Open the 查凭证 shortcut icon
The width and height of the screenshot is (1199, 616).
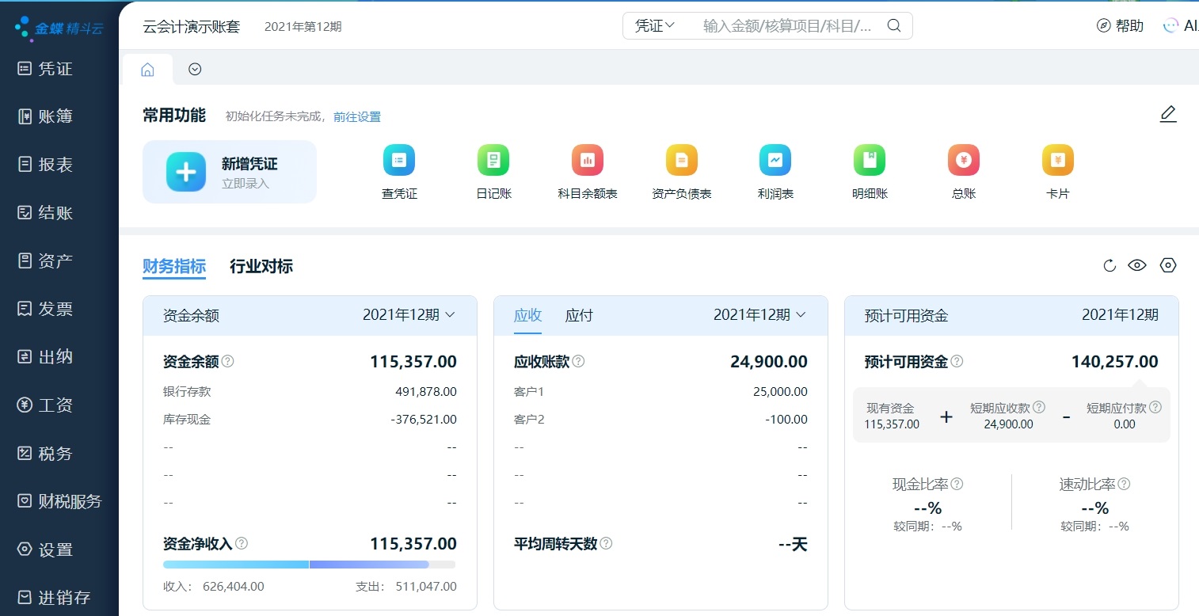click(399, 160)
